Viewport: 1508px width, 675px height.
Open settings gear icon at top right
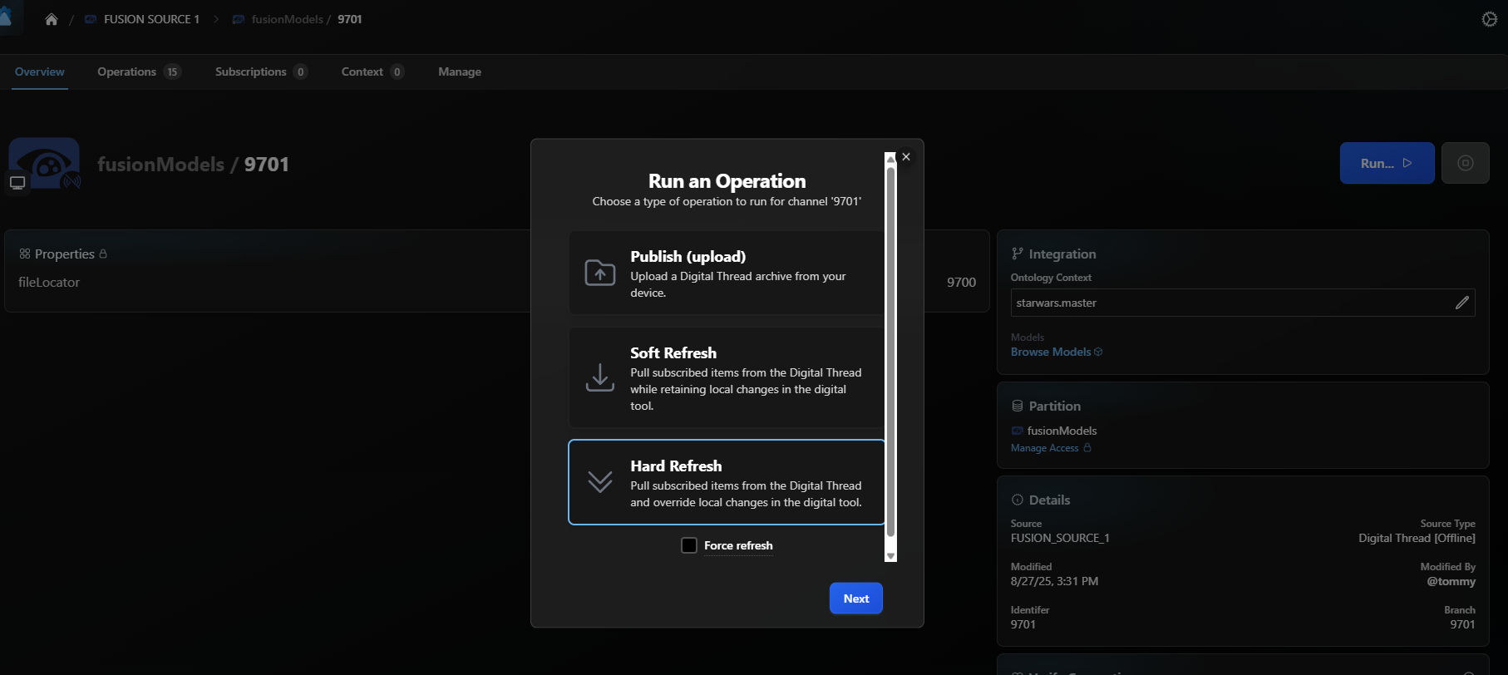click(x=1489, y=19)
